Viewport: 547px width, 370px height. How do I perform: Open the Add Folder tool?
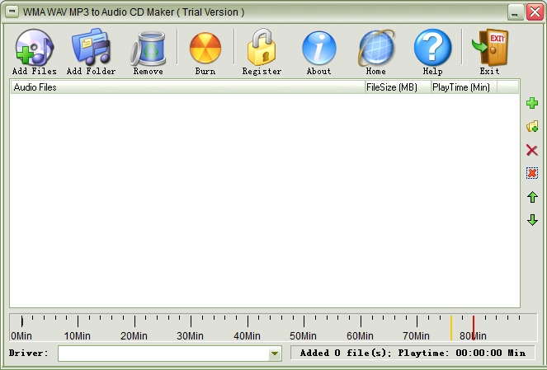click(91, 49)
